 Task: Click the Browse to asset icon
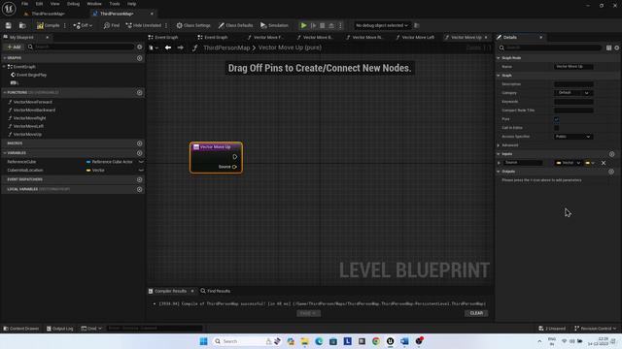coord(22,25)
